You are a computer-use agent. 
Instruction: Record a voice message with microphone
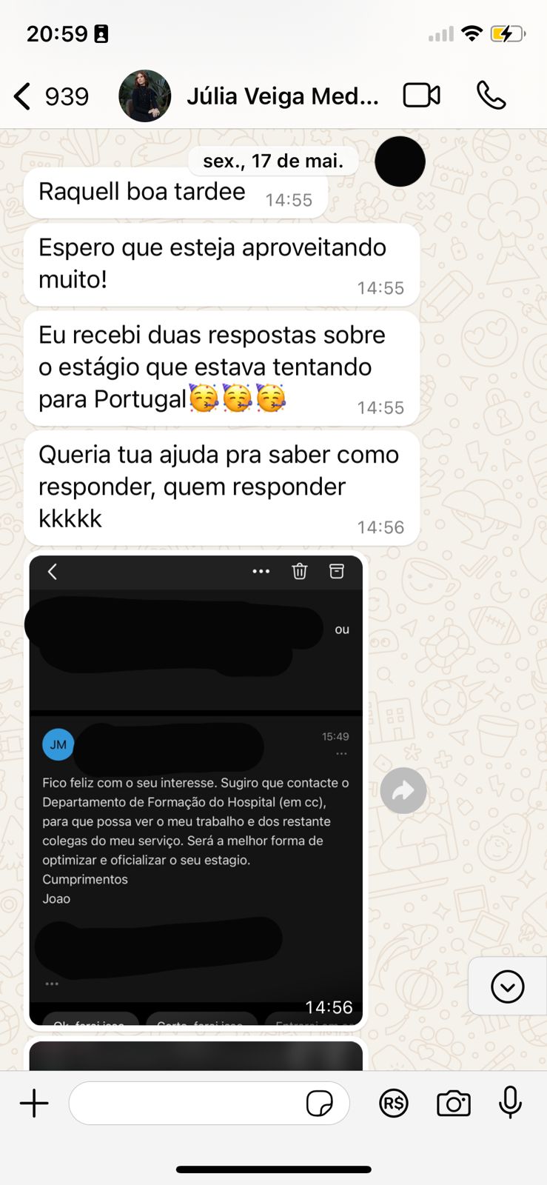(510, 1103)
